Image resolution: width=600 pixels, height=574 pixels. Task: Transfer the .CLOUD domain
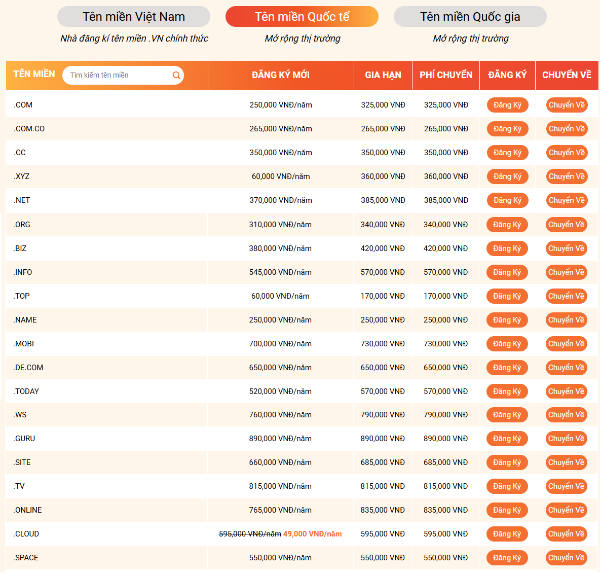click(x=567, y=534)
